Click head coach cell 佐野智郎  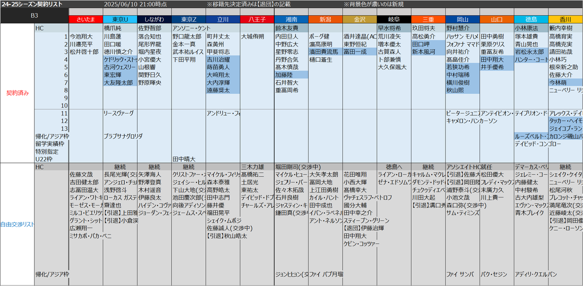pyautogui.click(x=154, y=28)
